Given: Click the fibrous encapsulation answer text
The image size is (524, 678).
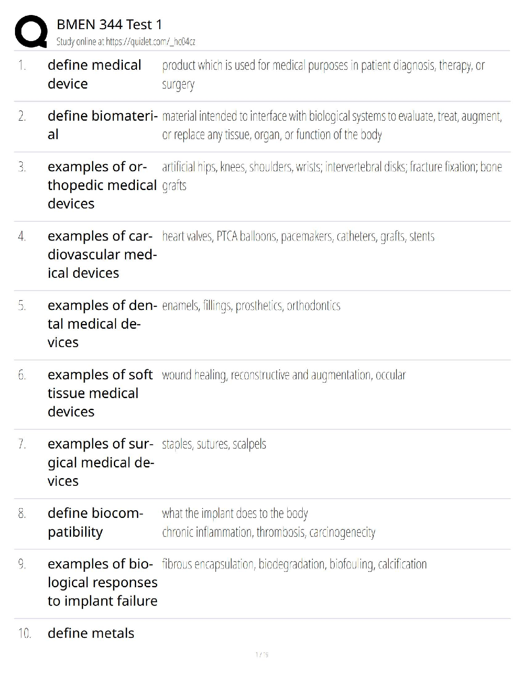Looking at the screenshot, I should point(294,564).
